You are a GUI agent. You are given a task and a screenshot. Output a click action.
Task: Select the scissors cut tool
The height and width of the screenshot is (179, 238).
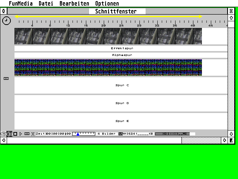[33, 134]
